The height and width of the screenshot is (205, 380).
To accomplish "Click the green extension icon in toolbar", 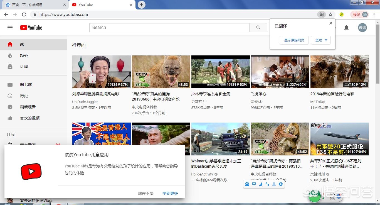I will click(x=342, y=14).
